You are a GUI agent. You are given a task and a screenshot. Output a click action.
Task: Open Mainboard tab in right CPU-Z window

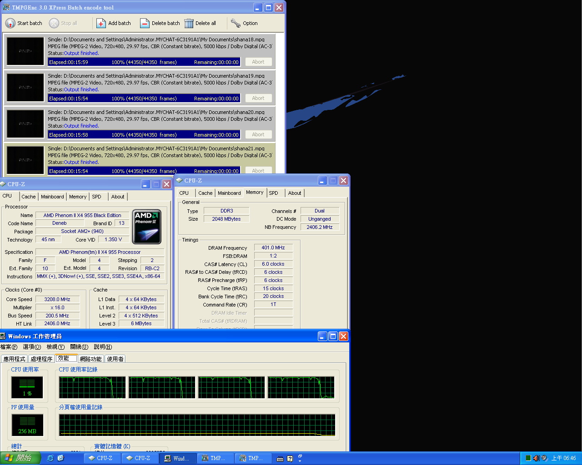point(229,193)
